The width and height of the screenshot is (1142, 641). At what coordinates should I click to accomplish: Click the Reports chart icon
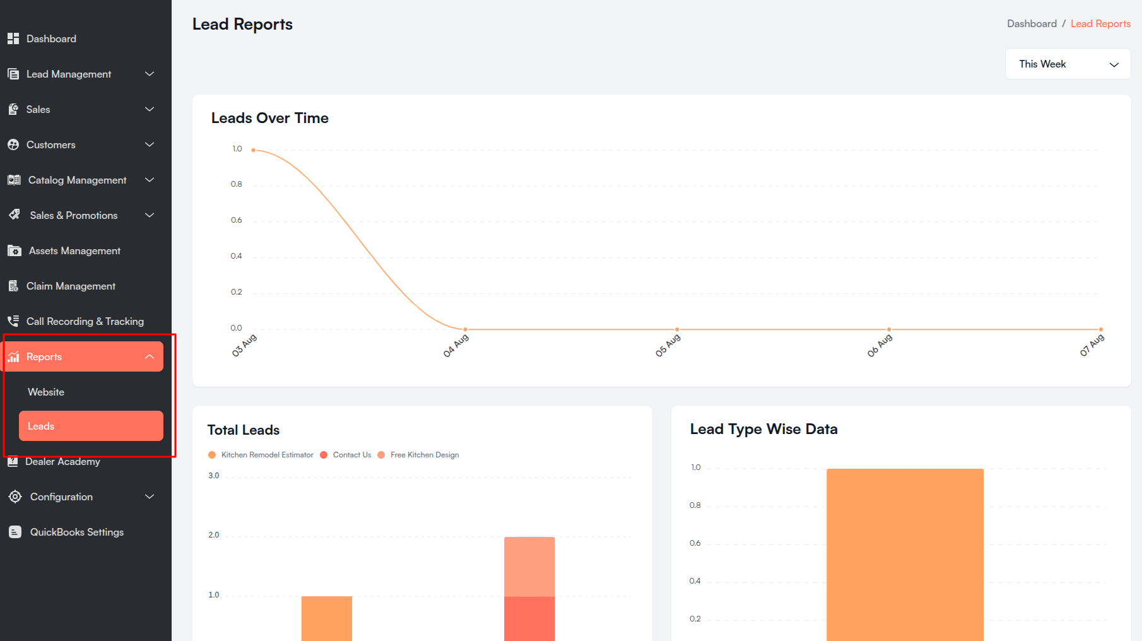(x=13, y=356)
